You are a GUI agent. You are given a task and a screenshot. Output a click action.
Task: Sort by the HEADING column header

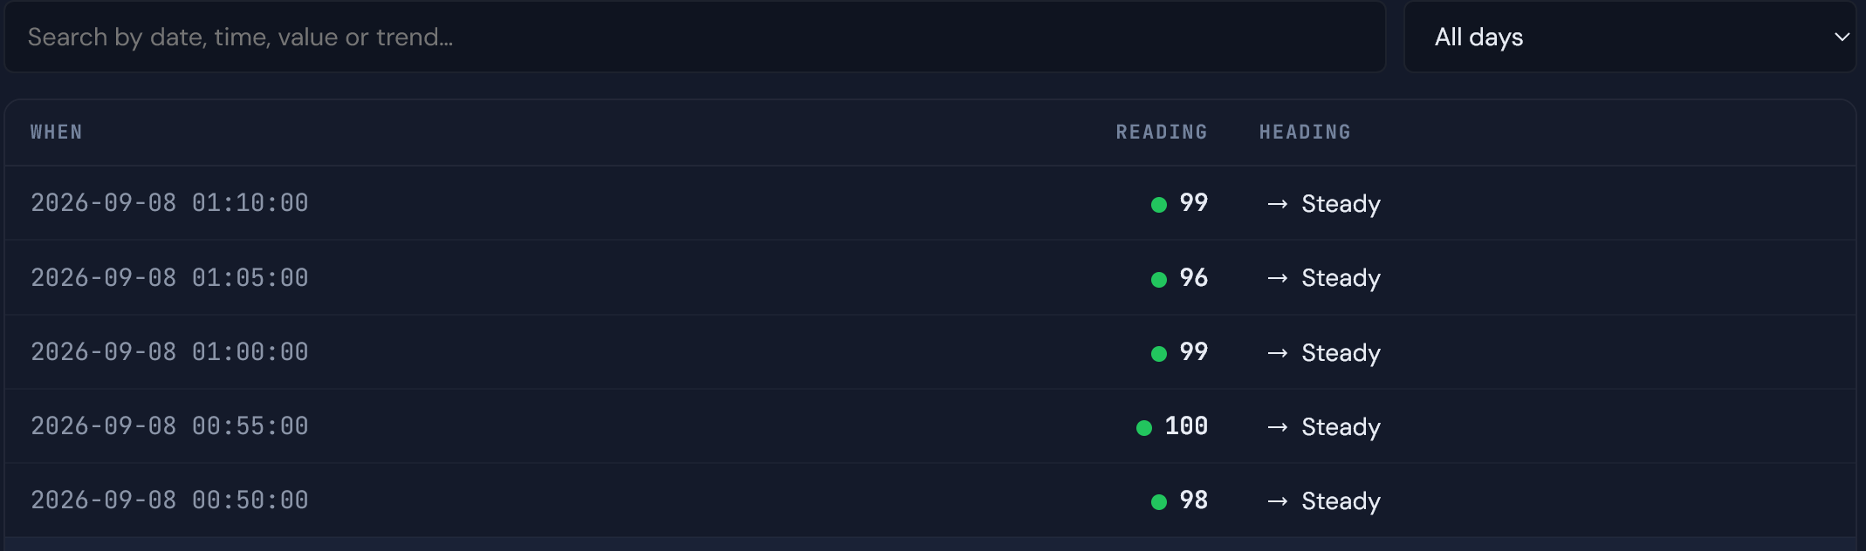click(x=1305, y=132)
